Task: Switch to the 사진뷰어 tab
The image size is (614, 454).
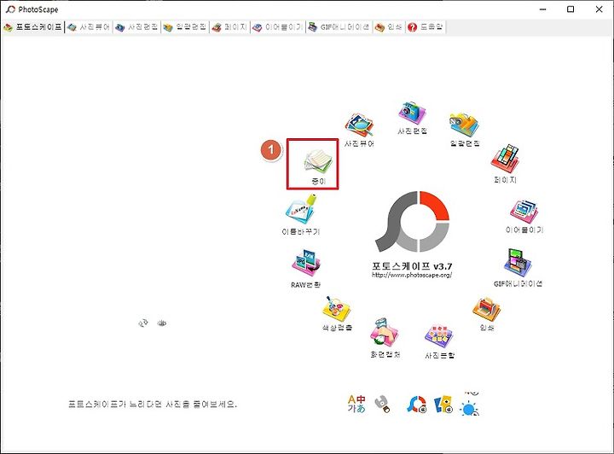Action: pos(89,27)
